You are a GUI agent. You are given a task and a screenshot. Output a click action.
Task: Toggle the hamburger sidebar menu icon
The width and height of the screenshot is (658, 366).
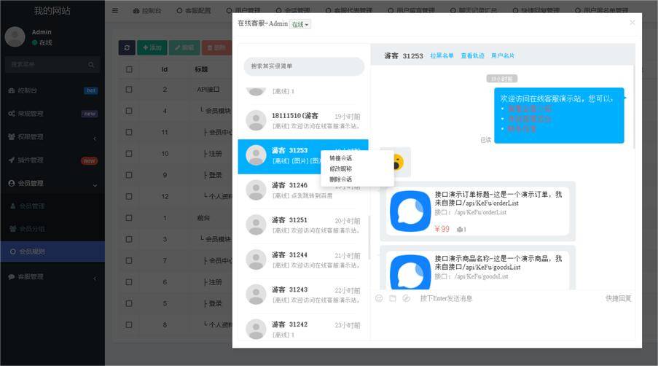[114, 10]
